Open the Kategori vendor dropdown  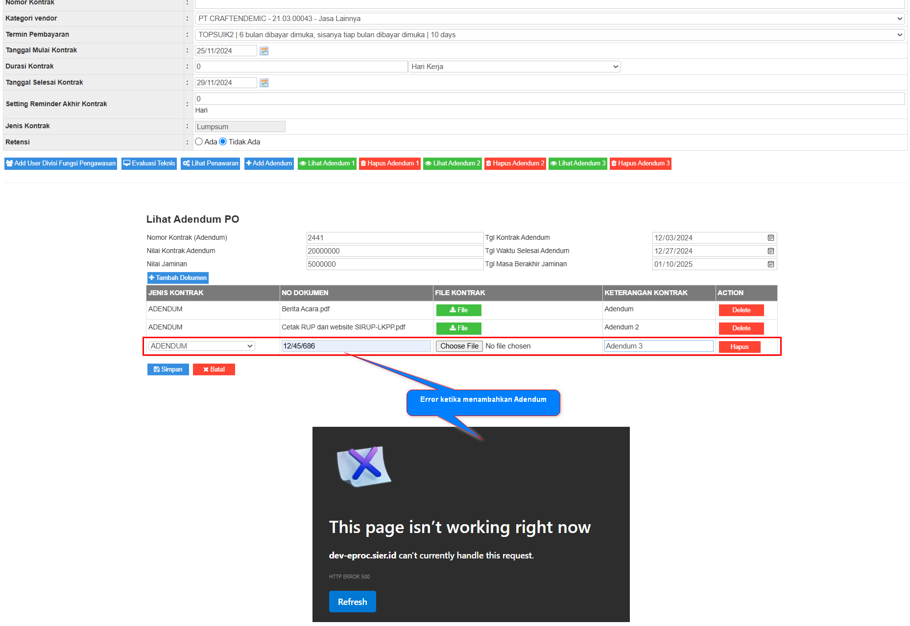(550, 19)
